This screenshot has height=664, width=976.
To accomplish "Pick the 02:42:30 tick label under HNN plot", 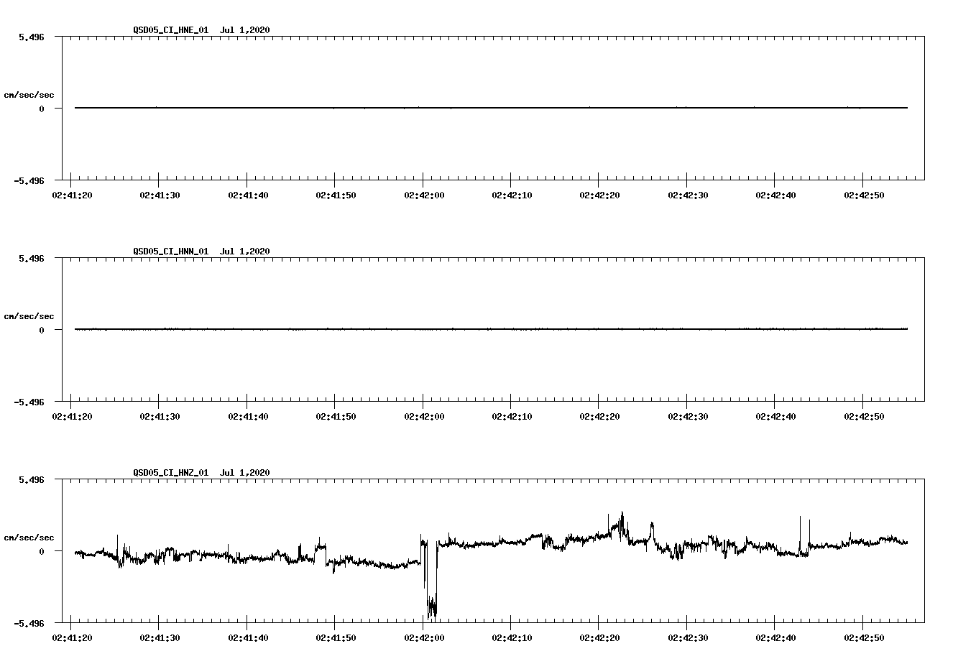I will (688, 416).
